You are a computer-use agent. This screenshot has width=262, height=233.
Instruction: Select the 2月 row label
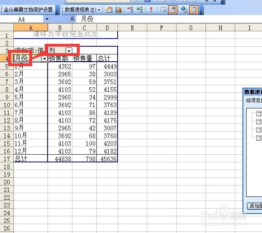[31, 74]
